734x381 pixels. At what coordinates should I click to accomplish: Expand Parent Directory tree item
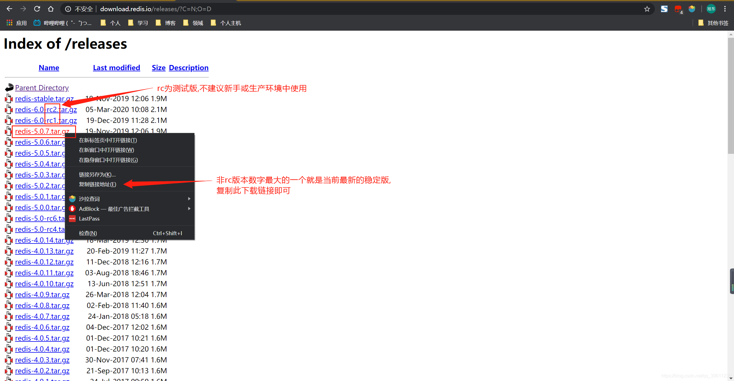(42, 87)
